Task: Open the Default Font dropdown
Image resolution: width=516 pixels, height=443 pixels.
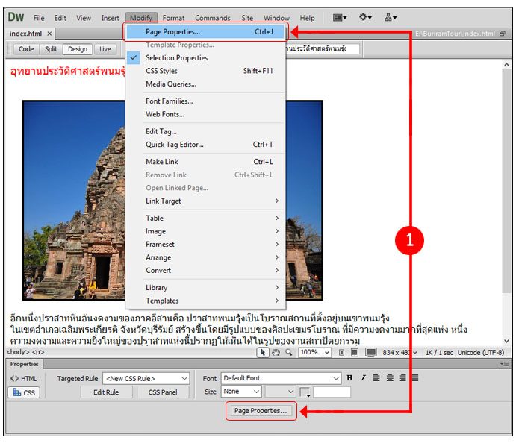Action: (281, 379)
